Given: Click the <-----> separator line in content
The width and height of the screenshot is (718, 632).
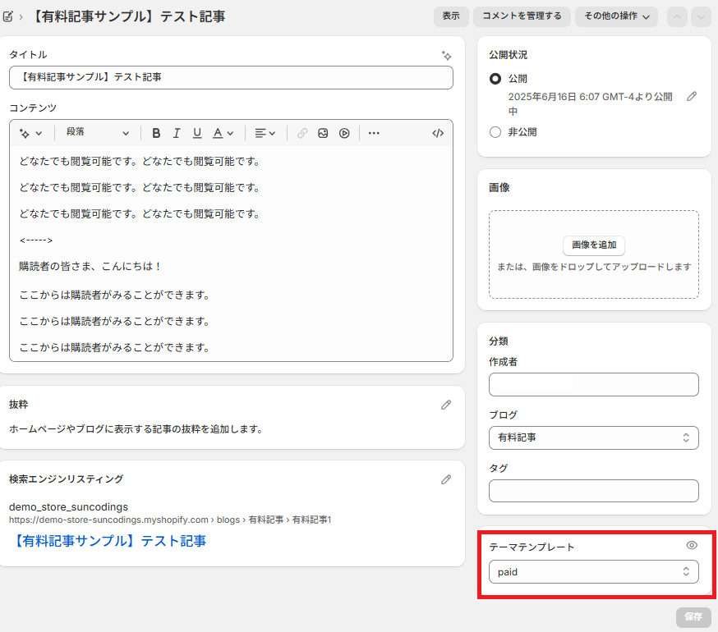Looking at the screenshot, I should (x=36, y=240).
